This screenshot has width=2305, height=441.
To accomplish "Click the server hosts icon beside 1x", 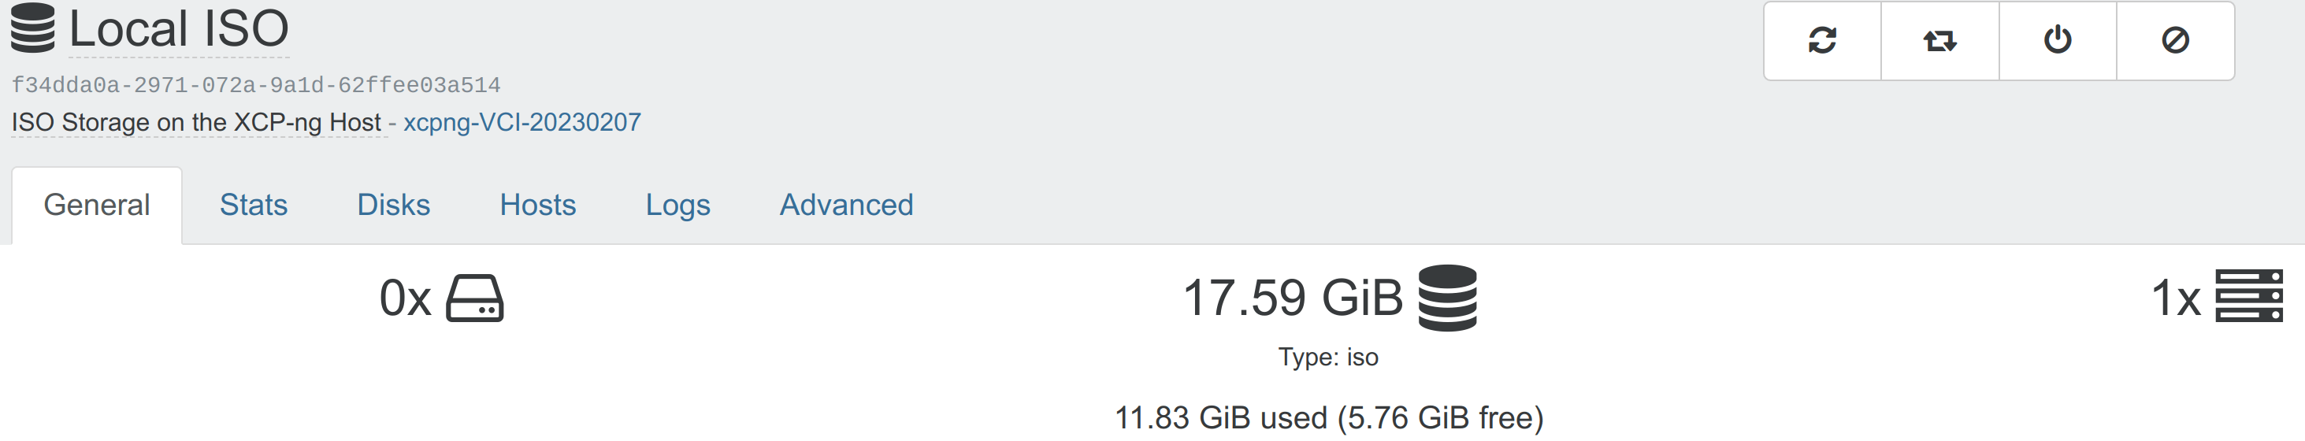I will coord(2248,296).
